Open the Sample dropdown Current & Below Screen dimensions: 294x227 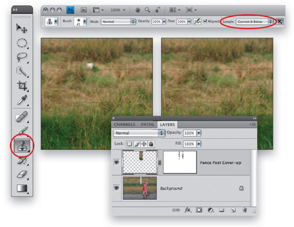click(x=255, y=21)
